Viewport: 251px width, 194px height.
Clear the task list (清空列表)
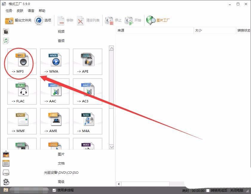tap(88, 21)
